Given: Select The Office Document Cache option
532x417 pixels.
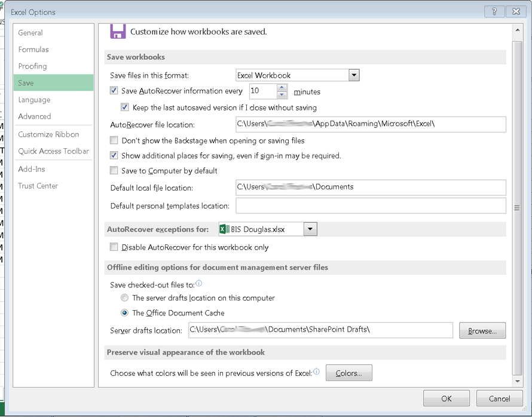Looking at the screenshot, I should 125,312.
